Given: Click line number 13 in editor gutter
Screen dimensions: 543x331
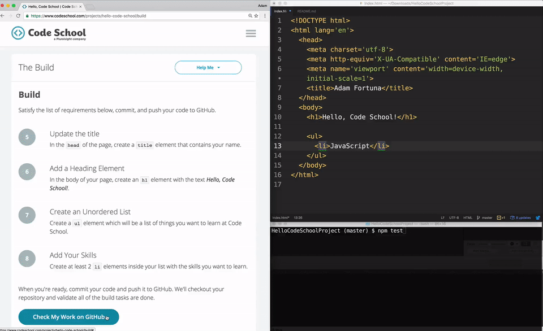Looking at the screenshot, I should (278, 146).
